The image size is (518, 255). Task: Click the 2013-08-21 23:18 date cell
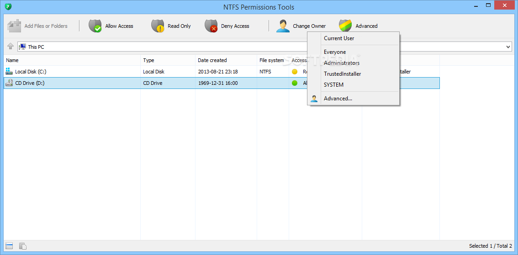[x=218, y=72]
